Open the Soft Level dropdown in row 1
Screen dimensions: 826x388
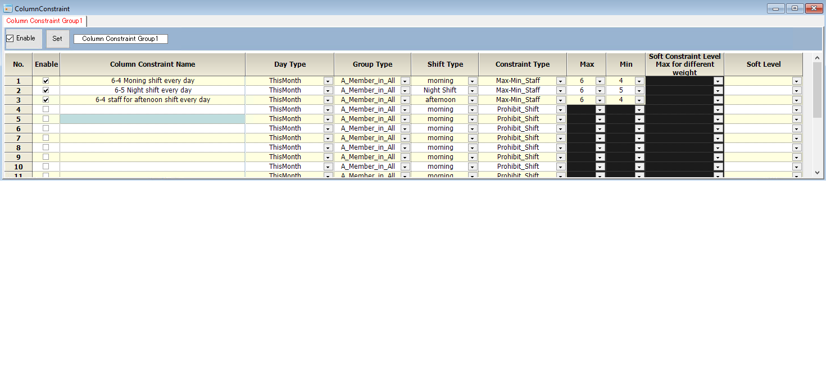[797, 81]
